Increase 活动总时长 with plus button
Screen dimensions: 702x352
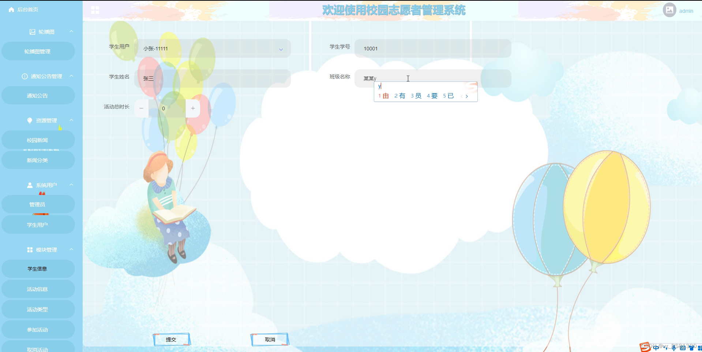point(193,108)
